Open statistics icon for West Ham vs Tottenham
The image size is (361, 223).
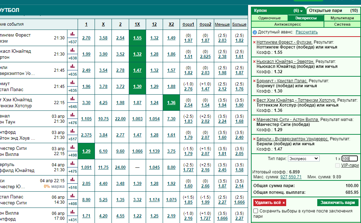point(73,98)
